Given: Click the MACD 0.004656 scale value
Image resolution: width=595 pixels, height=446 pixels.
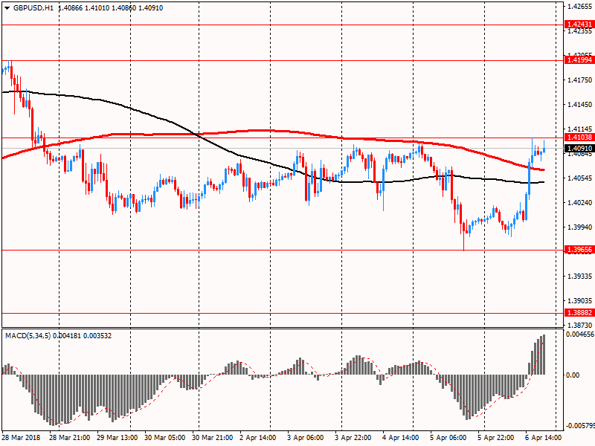Looking at the screenshot, I should pos(580,334).
